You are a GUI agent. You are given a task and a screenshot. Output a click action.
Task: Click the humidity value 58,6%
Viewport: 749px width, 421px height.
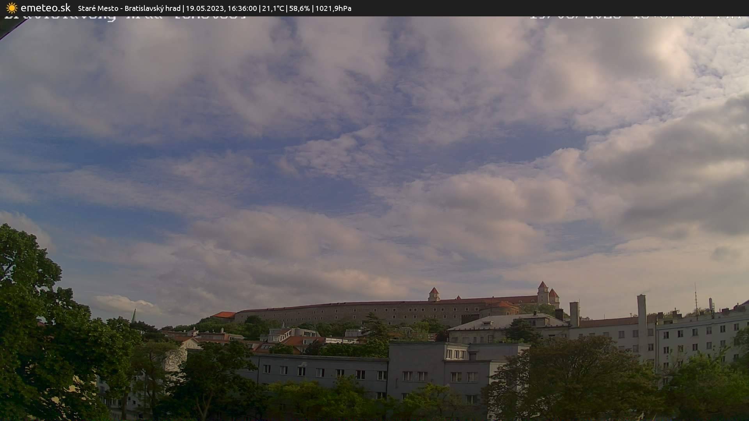[x=300, y=8]
